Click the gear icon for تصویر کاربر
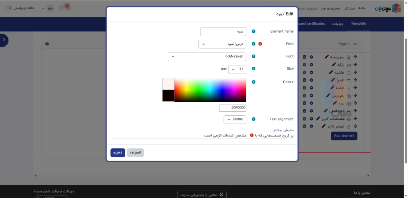This screenshot has width=408, height=198. point(312,126)
